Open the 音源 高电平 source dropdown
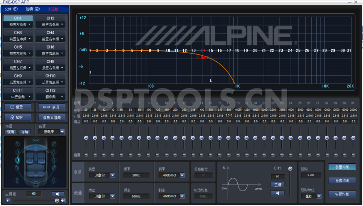Viewport: 363px width, 206px height. point(62,132)
